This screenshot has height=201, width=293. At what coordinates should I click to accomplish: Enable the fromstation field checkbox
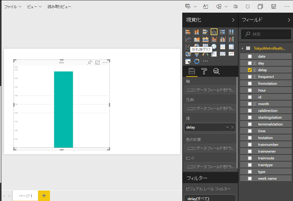[x=250, y=84]
